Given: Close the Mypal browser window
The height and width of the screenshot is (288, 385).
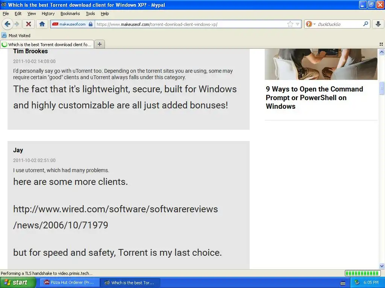Looking at the screenshot, I should click(x=380, y=4).
